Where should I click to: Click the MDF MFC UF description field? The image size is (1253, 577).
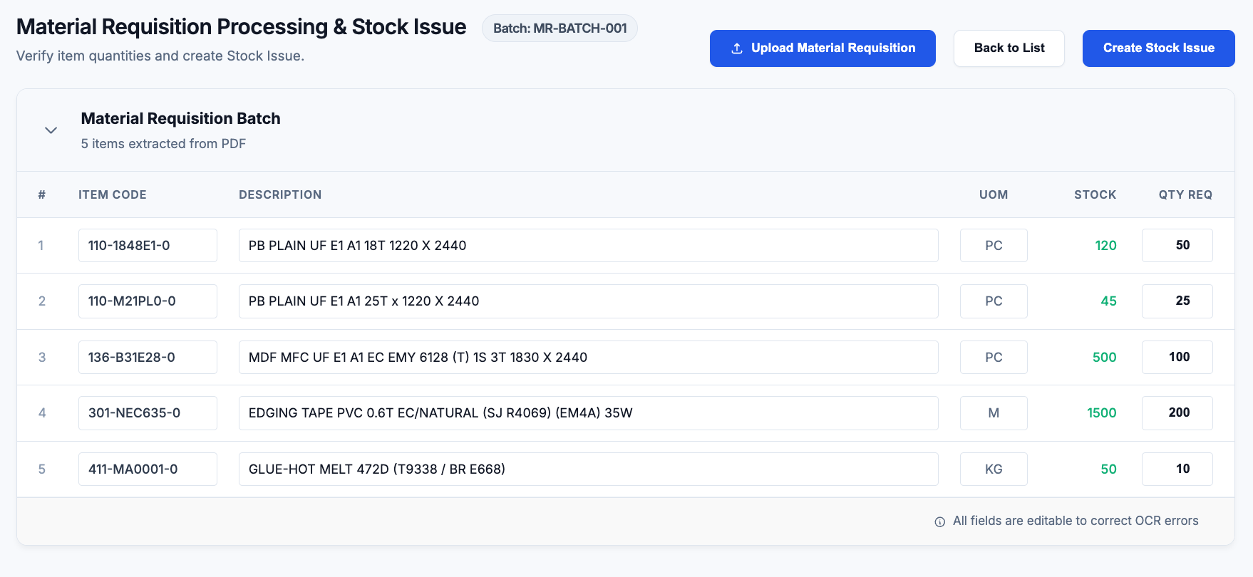coord(588,358)
